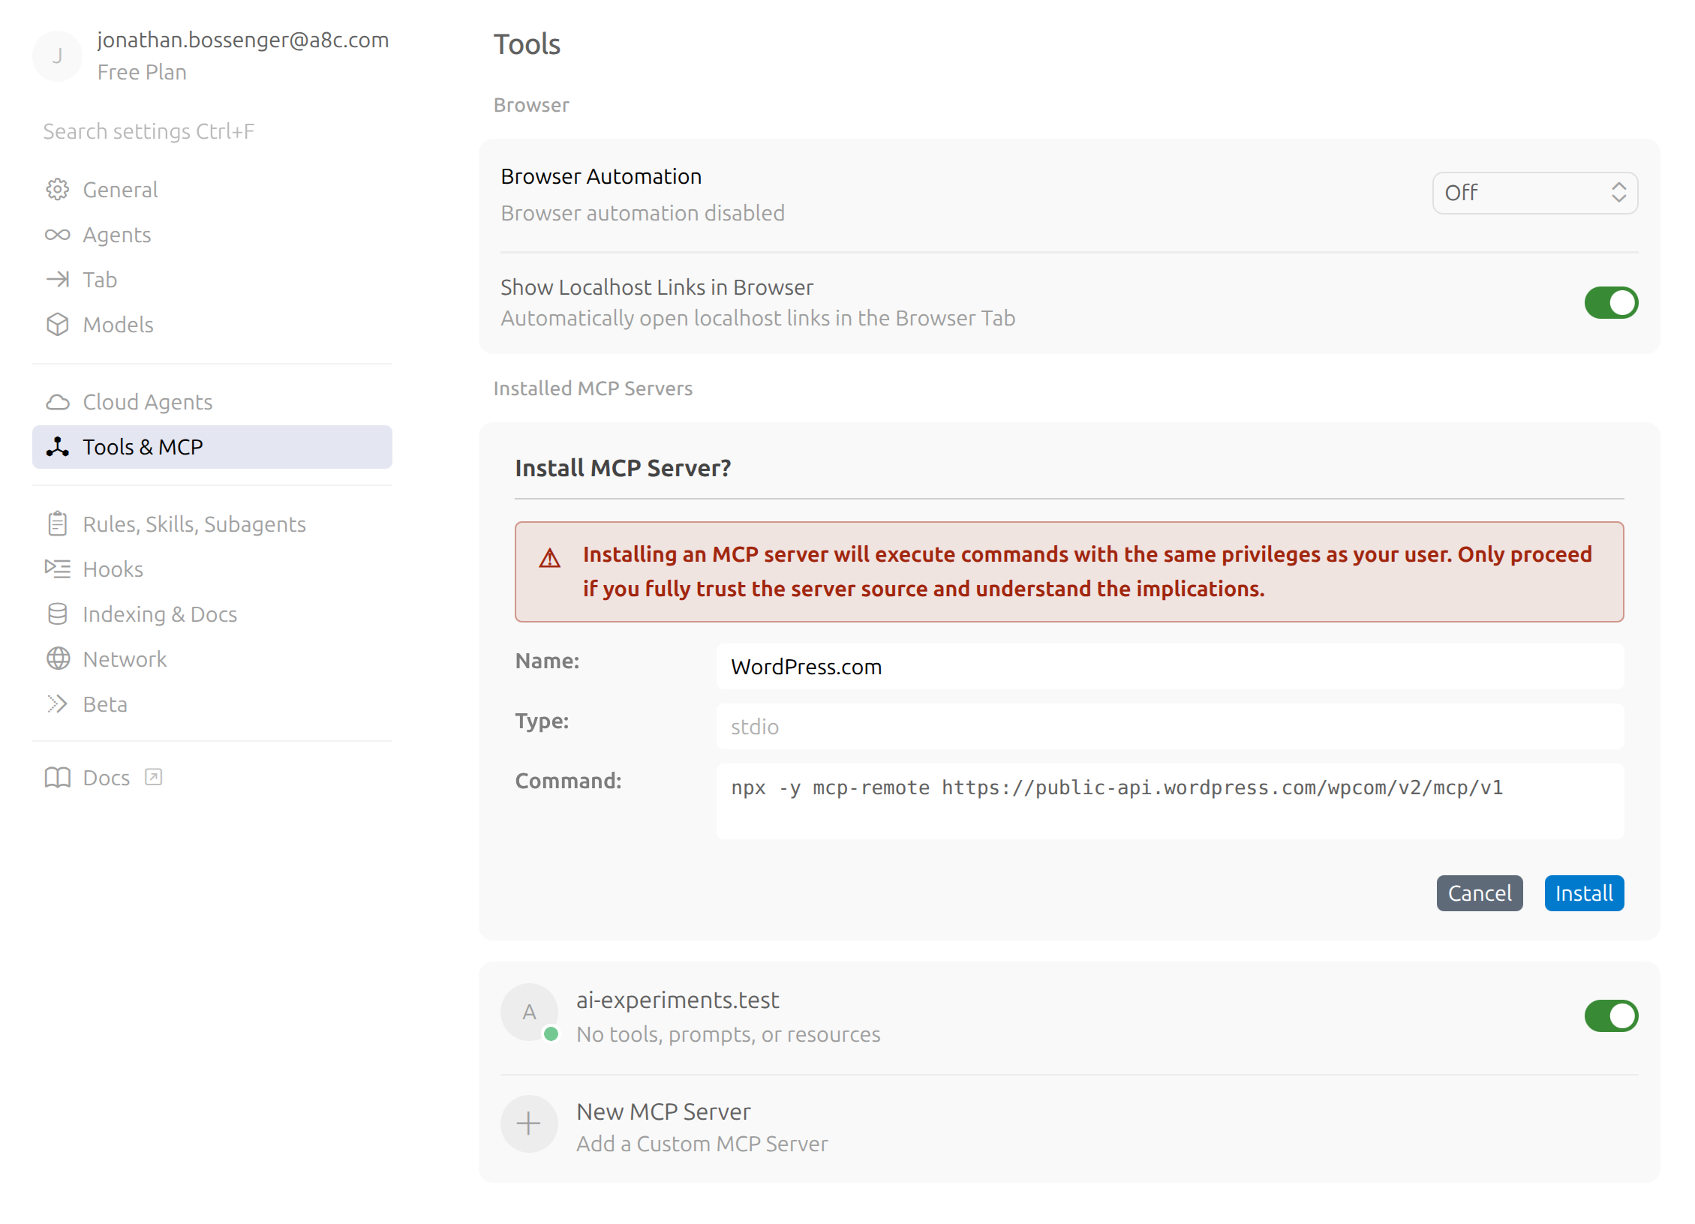Click the 'Show Localhost Links in Browser' label

pyautogui.click(x=657, y=287)
